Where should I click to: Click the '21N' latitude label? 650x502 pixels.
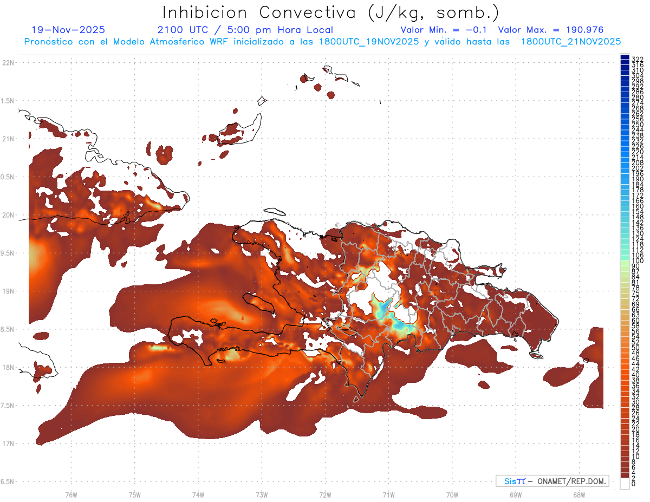(8, 139)
